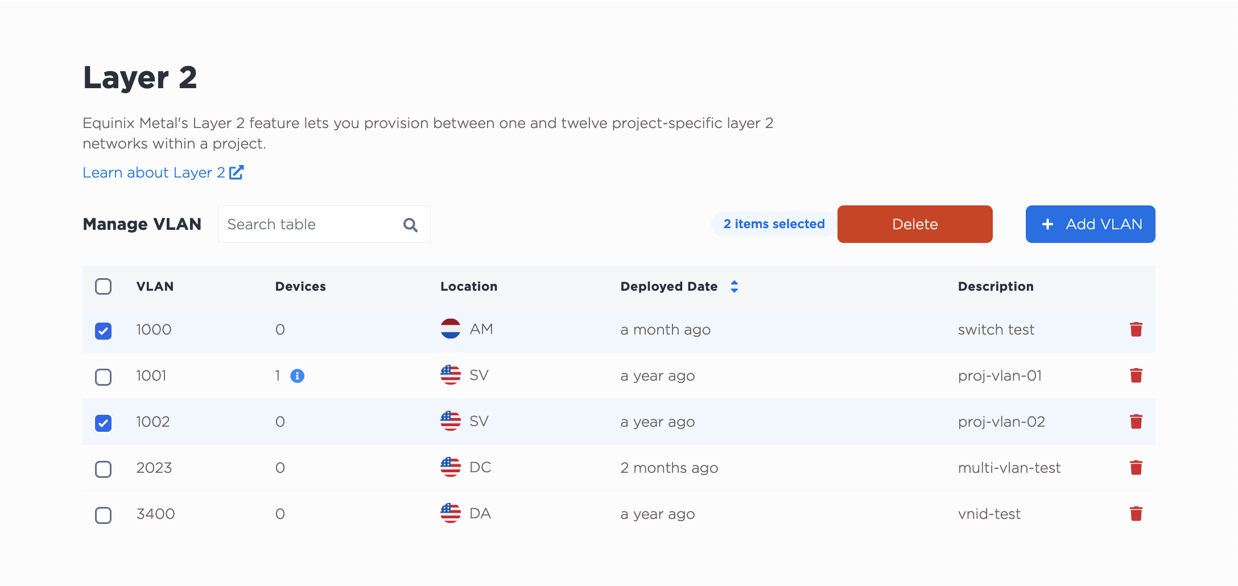
Task: Click the Deployed Date header label
Action: [668, 286]
